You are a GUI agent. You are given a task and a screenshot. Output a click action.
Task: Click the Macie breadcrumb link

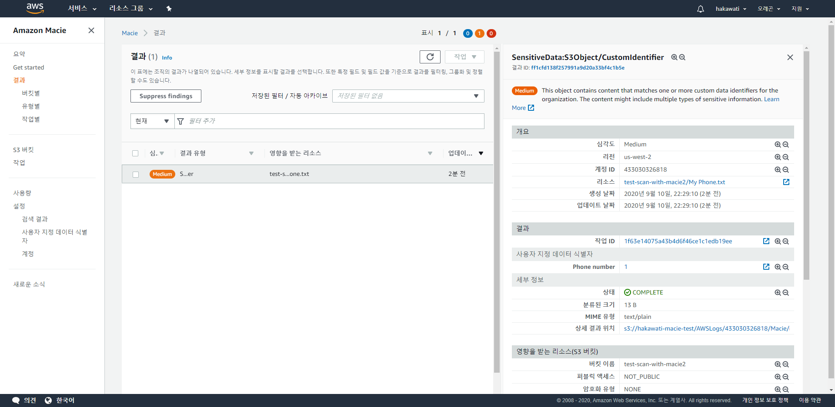[130, 33]
